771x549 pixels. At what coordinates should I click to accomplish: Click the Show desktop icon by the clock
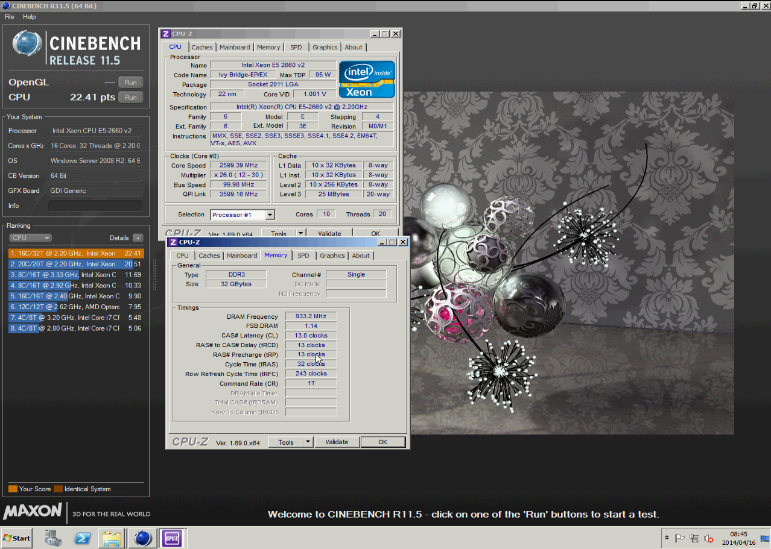tap(765, 538)
